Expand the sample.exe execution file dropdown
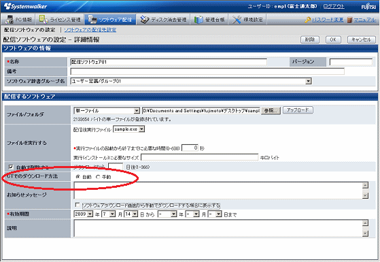 142,129
